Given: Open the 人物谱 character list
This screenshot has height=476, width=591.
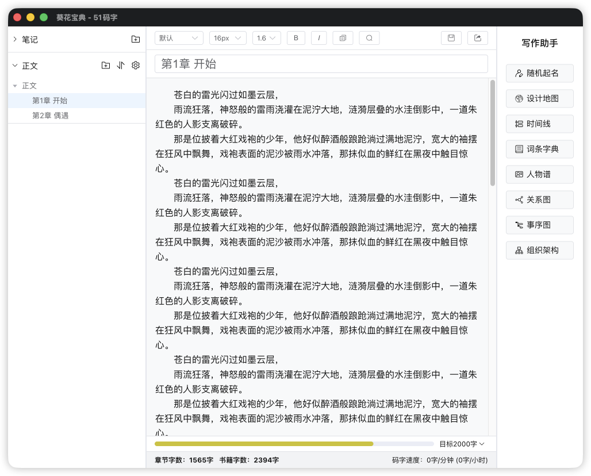Looking at the screenshot, I should [x=539, y=174].
